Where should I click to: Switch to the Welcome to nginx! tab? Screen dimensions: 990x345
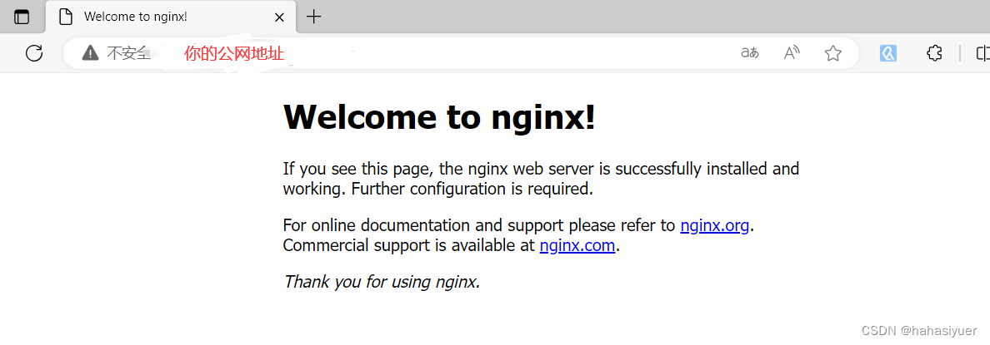tap(170, 17)
